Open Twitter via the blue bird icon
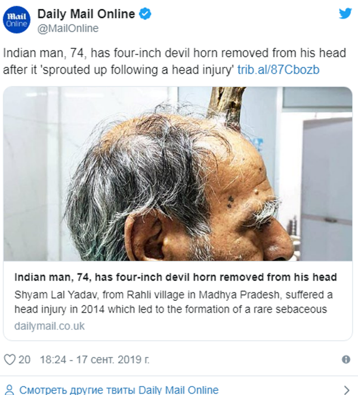Viewport: 358px width, 395px height. pos(345,13)
